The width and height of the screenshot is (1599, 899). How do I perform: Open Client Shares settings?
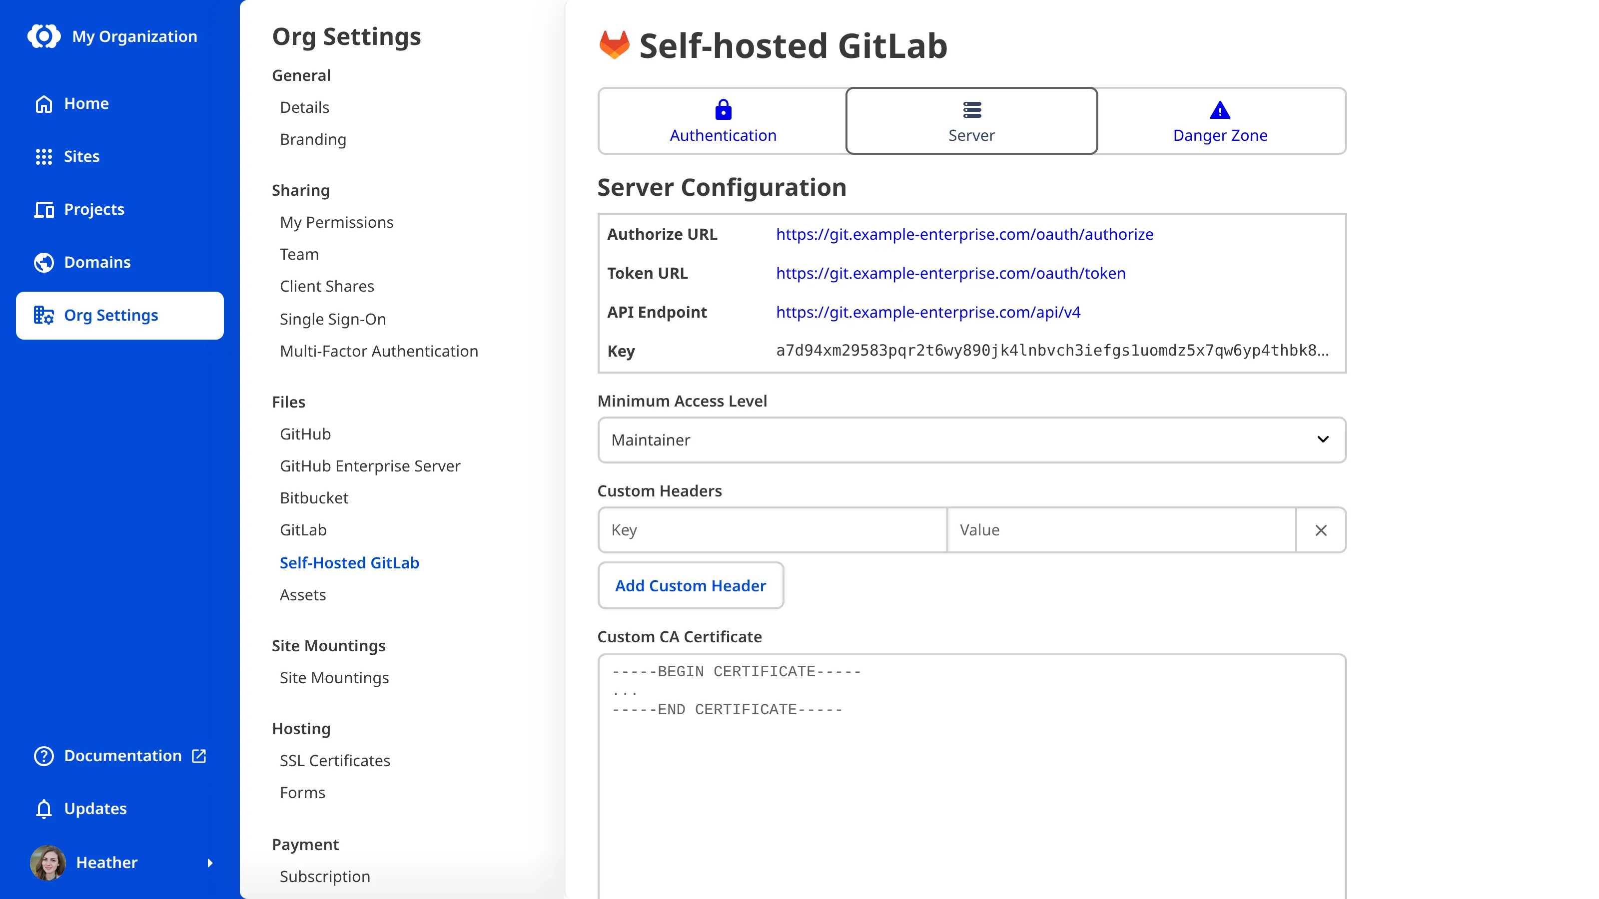326,286
